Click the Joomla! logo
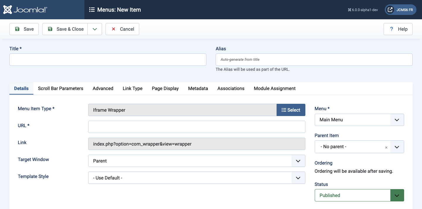Screen dimensions: 422x209 click(x=25, y=10)
